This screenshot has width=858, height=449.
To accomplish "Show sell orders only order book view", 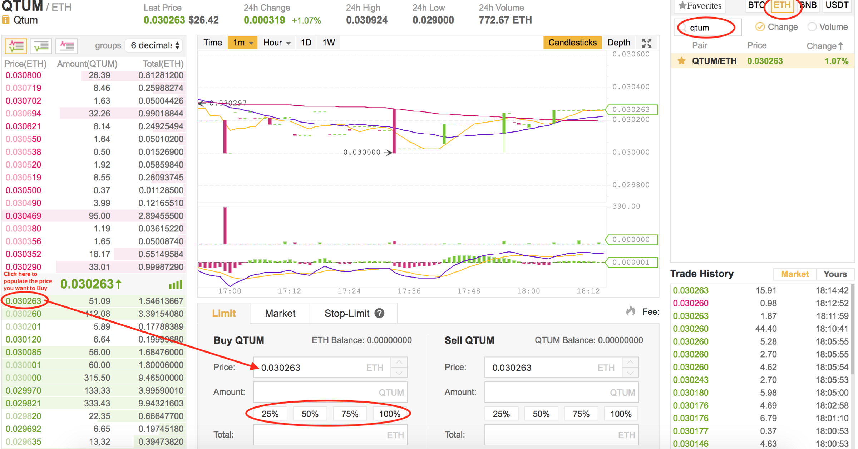I will point(66,46).
